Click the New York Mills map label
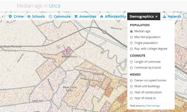Image resolution: width=187 pixels, height=112 pixels. (x=70, y=89)
